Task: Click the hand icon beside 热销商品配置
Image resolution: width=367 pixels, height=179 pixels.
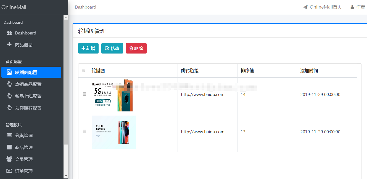Action: (9, 84)
